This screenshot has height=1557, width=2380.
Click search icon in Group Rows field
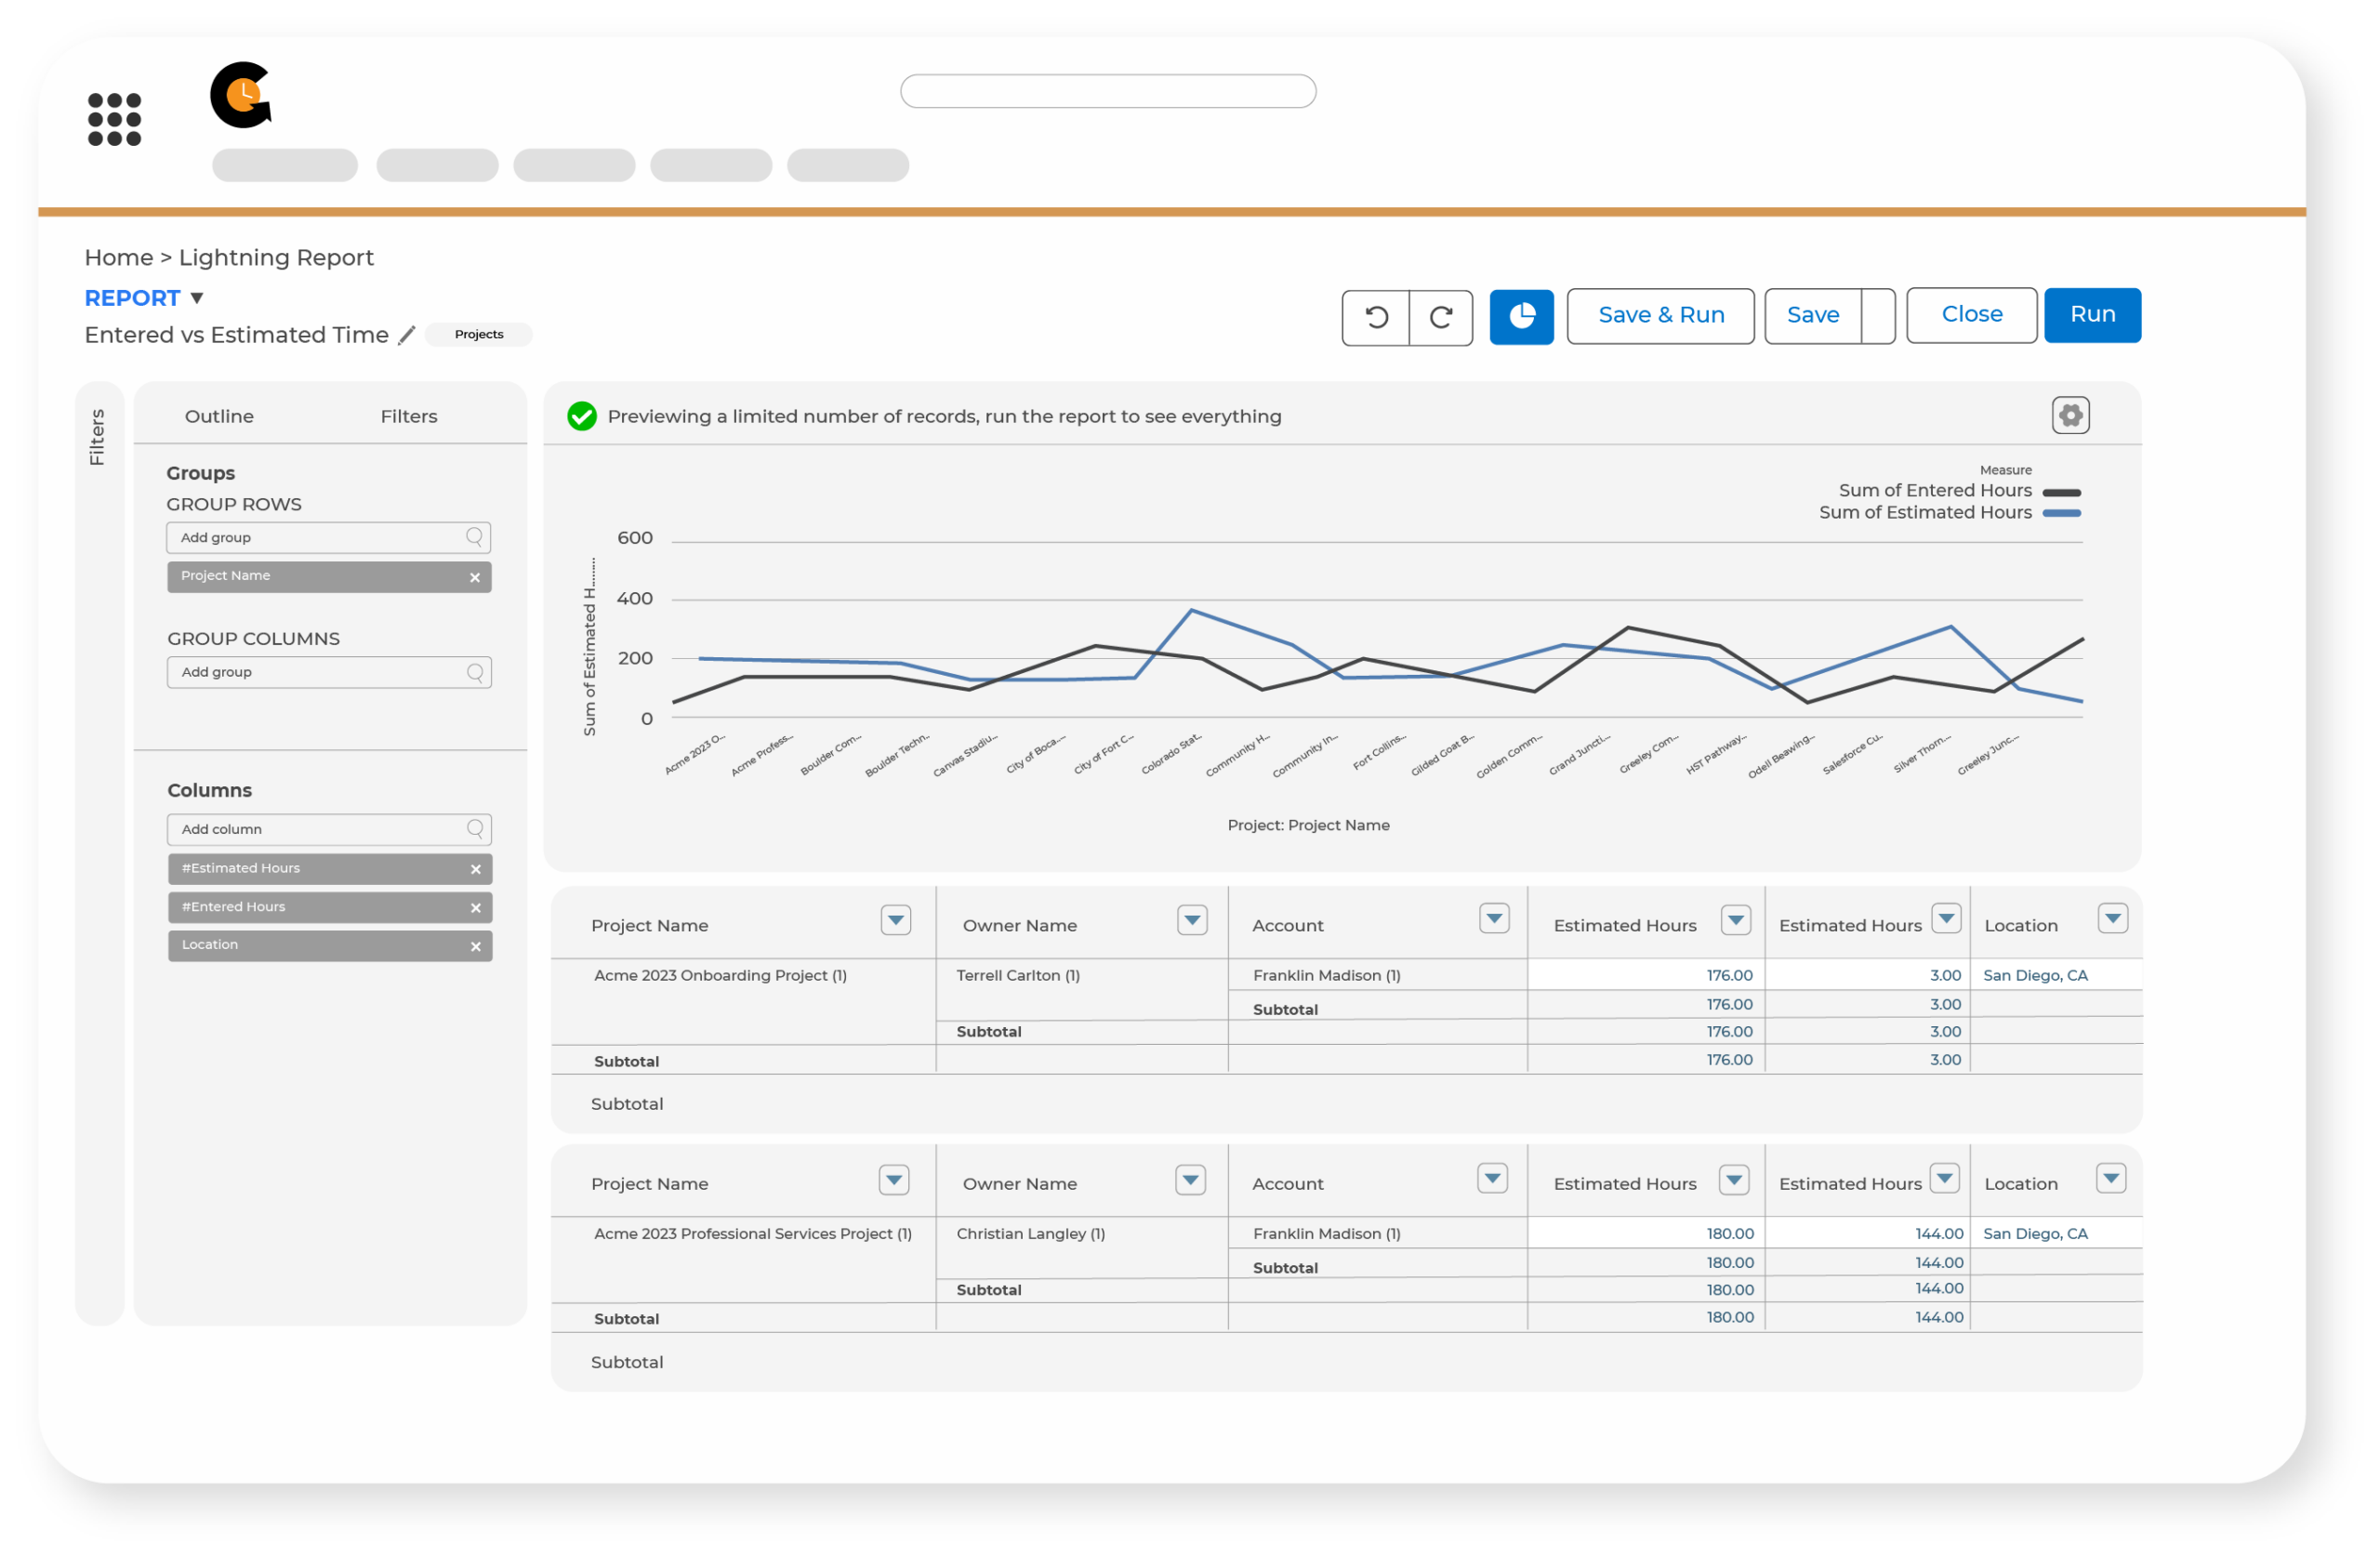[475, 538]
